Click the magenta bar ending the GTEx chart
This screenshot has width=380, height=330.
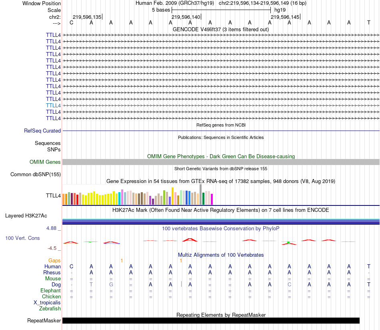pyautogui.click(x=212, y=199)
